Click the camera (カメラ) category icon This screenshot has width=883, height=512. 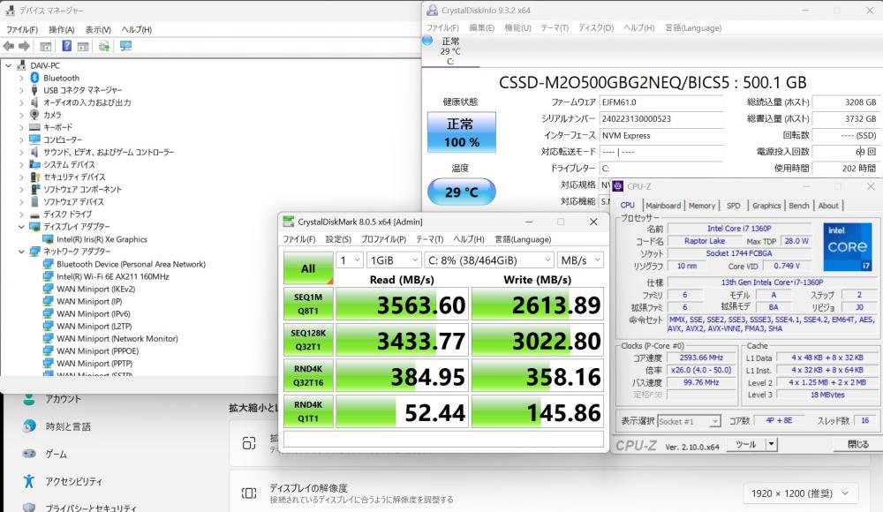pos(34,115)
